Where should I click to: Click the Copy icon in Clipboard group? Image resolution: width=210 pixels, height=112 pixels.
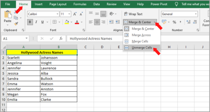point(16,18)
